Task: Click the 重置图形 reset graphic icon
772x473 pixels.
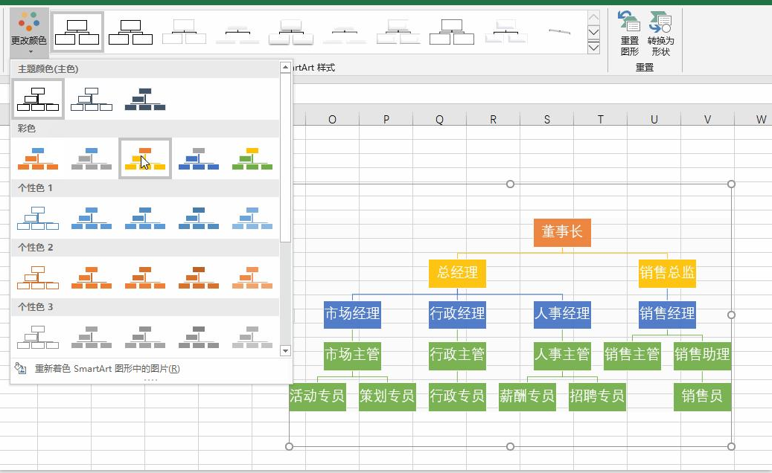Action: [629, 33]
